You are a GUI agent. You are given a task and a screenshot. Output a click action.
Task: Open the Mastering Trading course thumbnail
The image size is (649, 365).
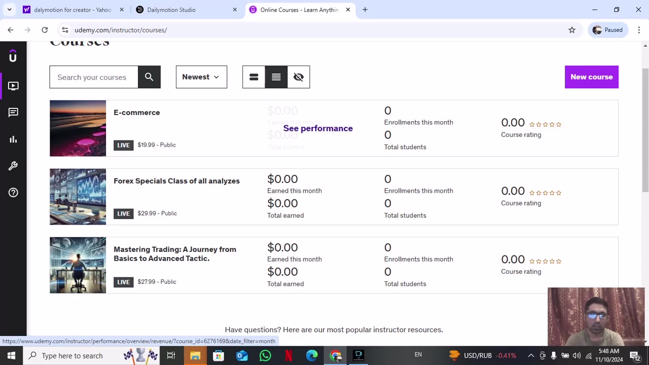78,265
